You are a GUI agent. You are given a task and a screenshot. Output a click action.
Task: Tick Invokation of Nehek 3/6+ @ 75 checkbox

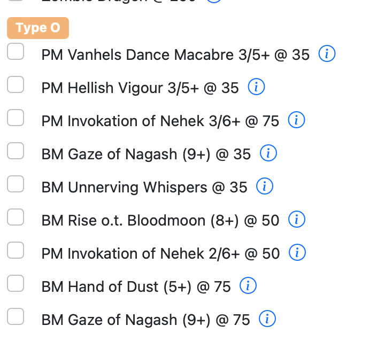(x=16, y=118)
